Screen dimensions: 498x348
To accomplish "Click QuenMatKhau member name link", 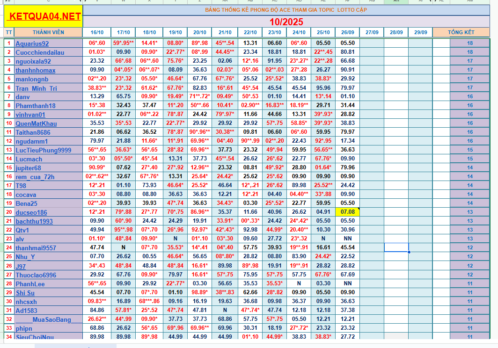I will pyautogui.click(x=36, y=123).
